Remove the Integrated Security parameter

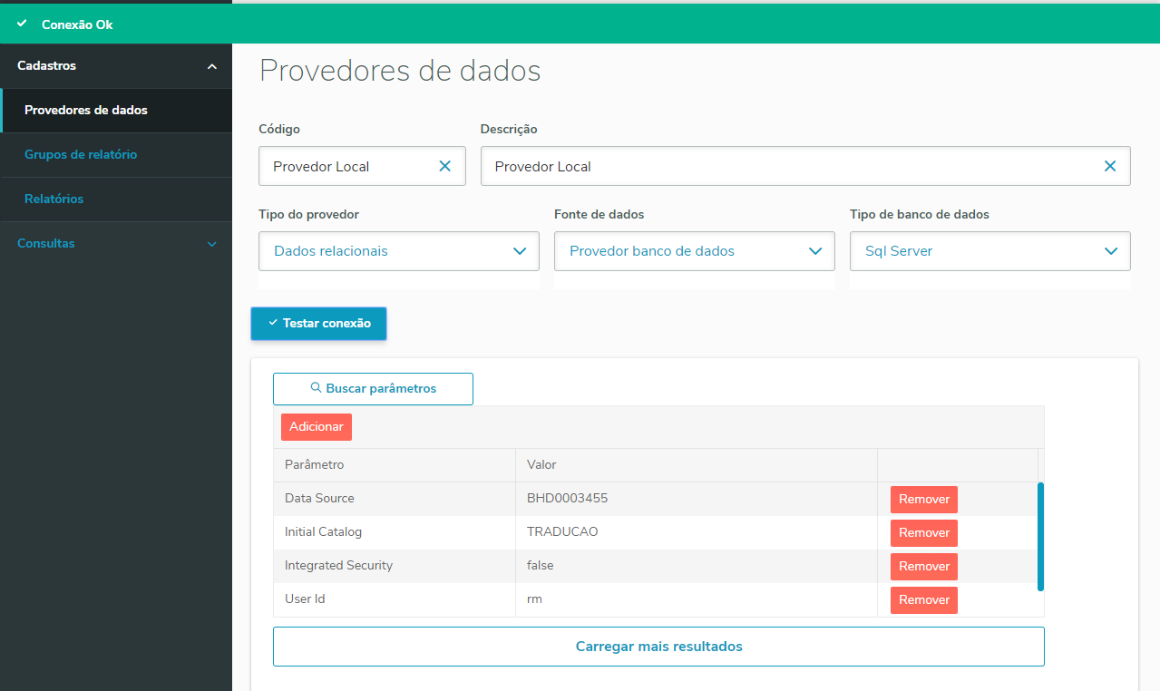(924, 567)
